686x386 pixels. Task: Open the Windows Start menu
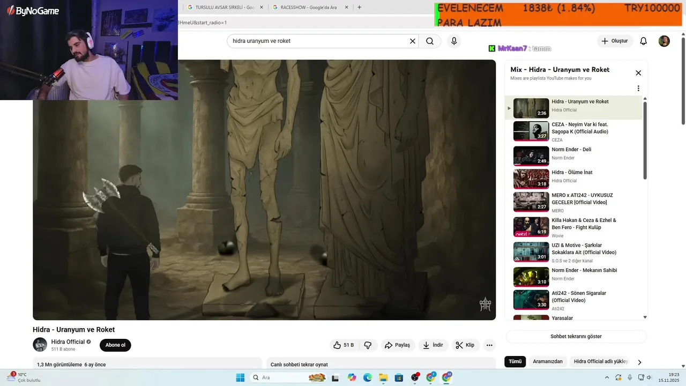[x=240, y=377]
